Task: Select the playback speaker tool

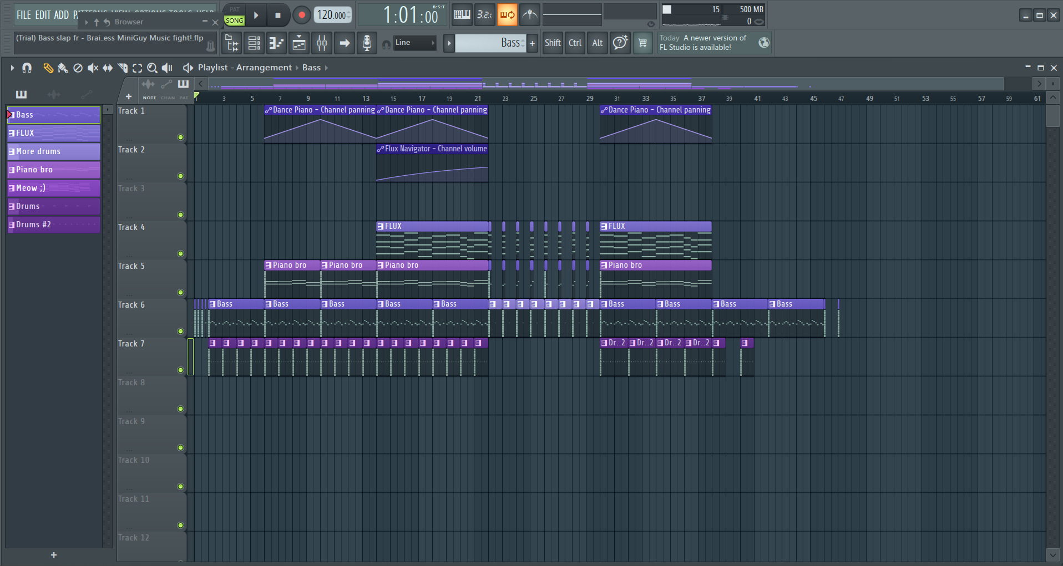Action: click(167, 68)
